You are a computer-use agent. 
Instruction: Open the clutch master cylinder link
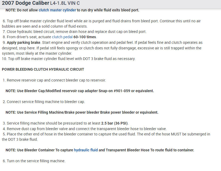click(57, 10)
